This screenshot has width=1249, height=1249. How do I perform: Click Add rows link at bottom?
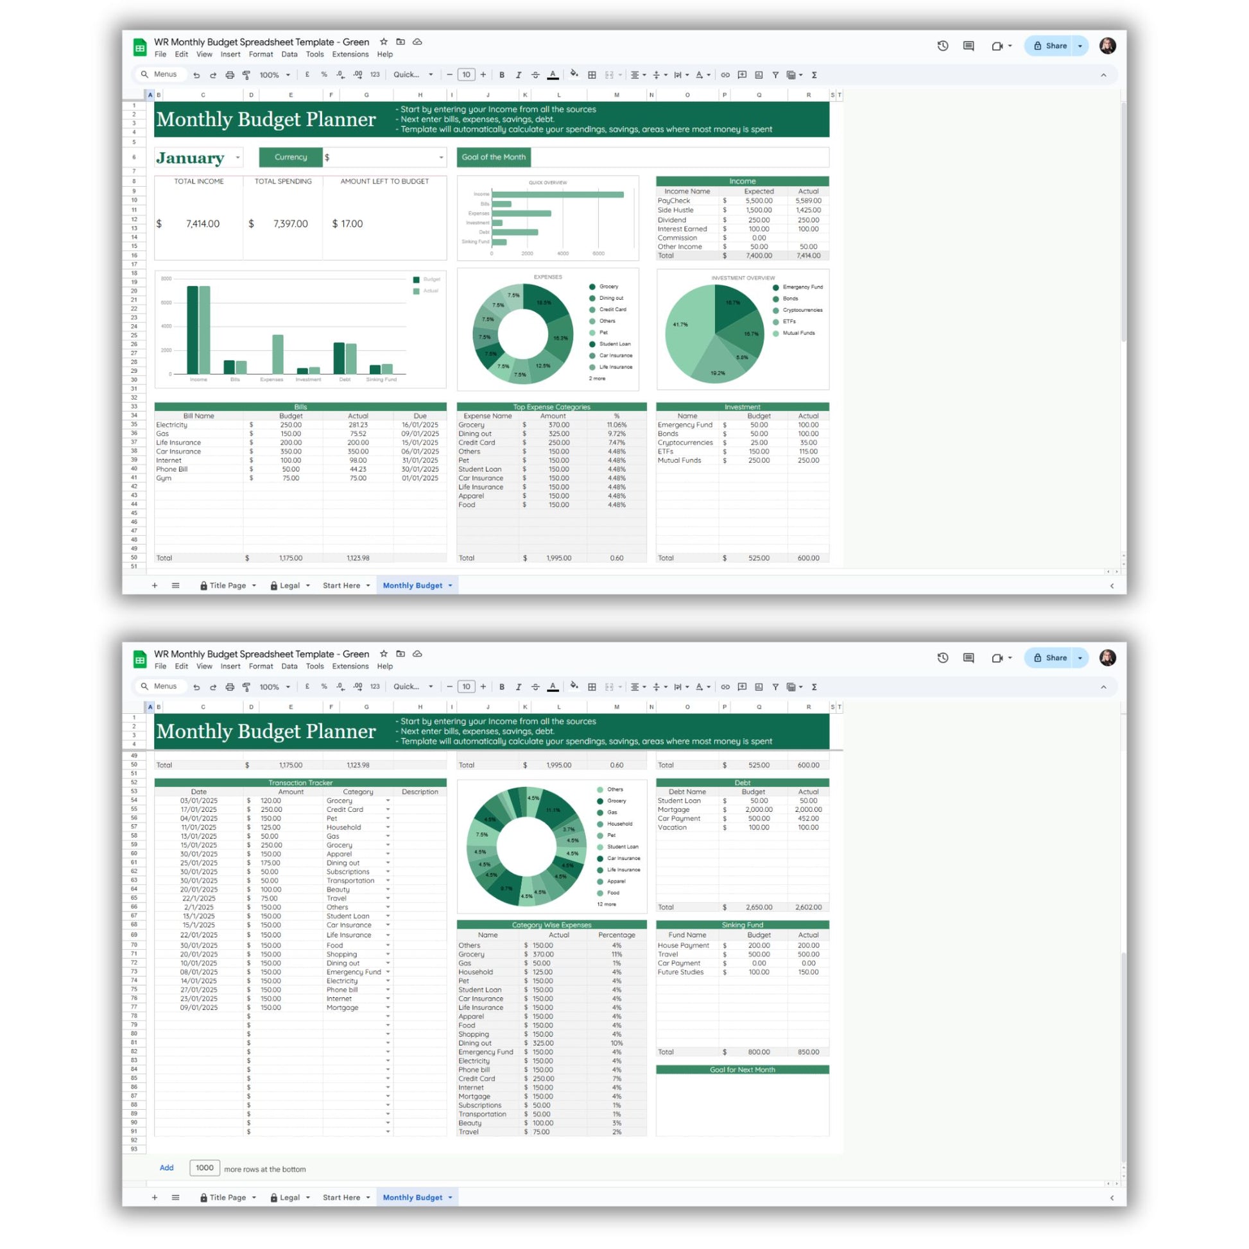point(167,1168)
